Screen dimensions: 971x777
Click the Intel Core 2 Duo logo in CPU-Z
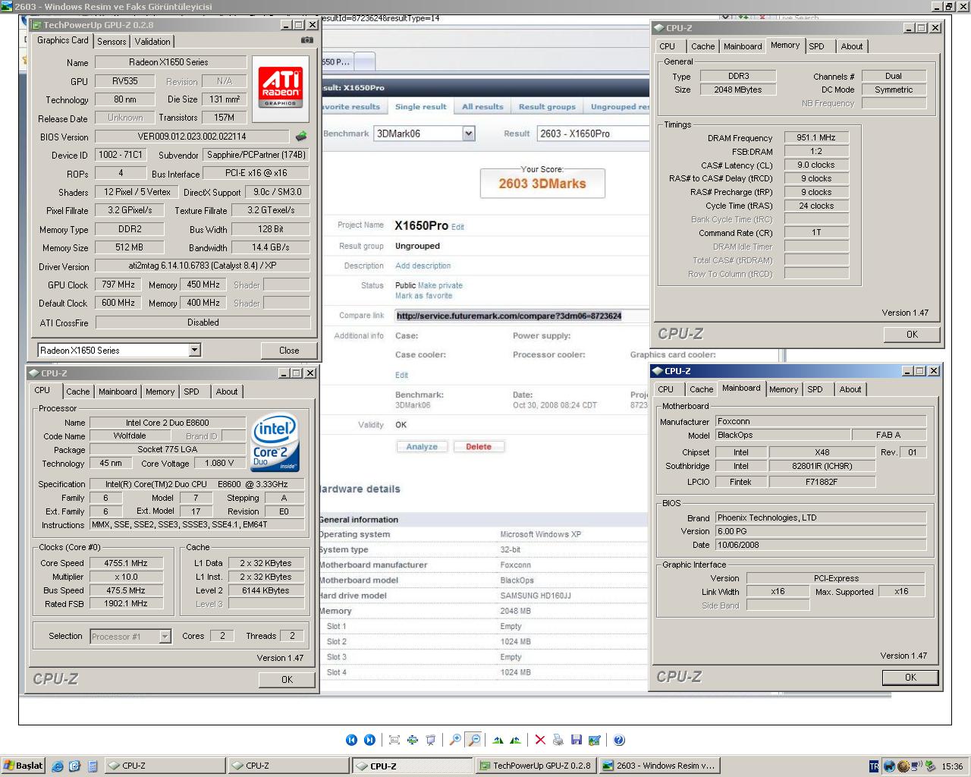275,443
